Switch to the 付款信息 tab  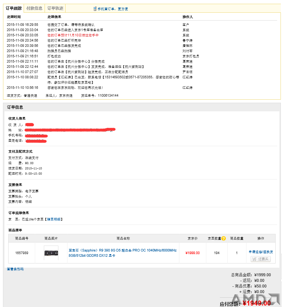pyautogui.click(x=34, y=8)
